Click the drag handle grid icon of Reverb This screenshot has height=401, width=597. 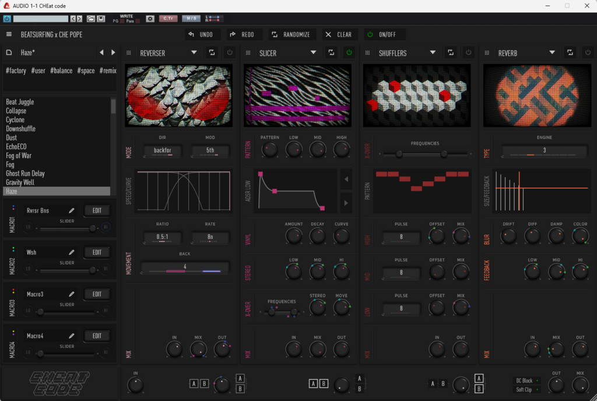tap(487, 53)
